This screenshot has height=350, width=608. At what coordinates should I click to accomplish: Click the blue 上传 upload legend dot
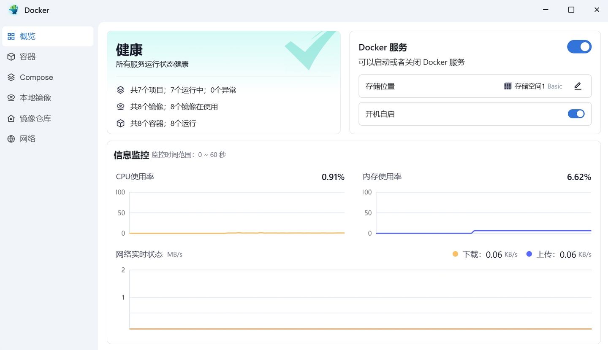pyautogui.click(x=529, y=254)
